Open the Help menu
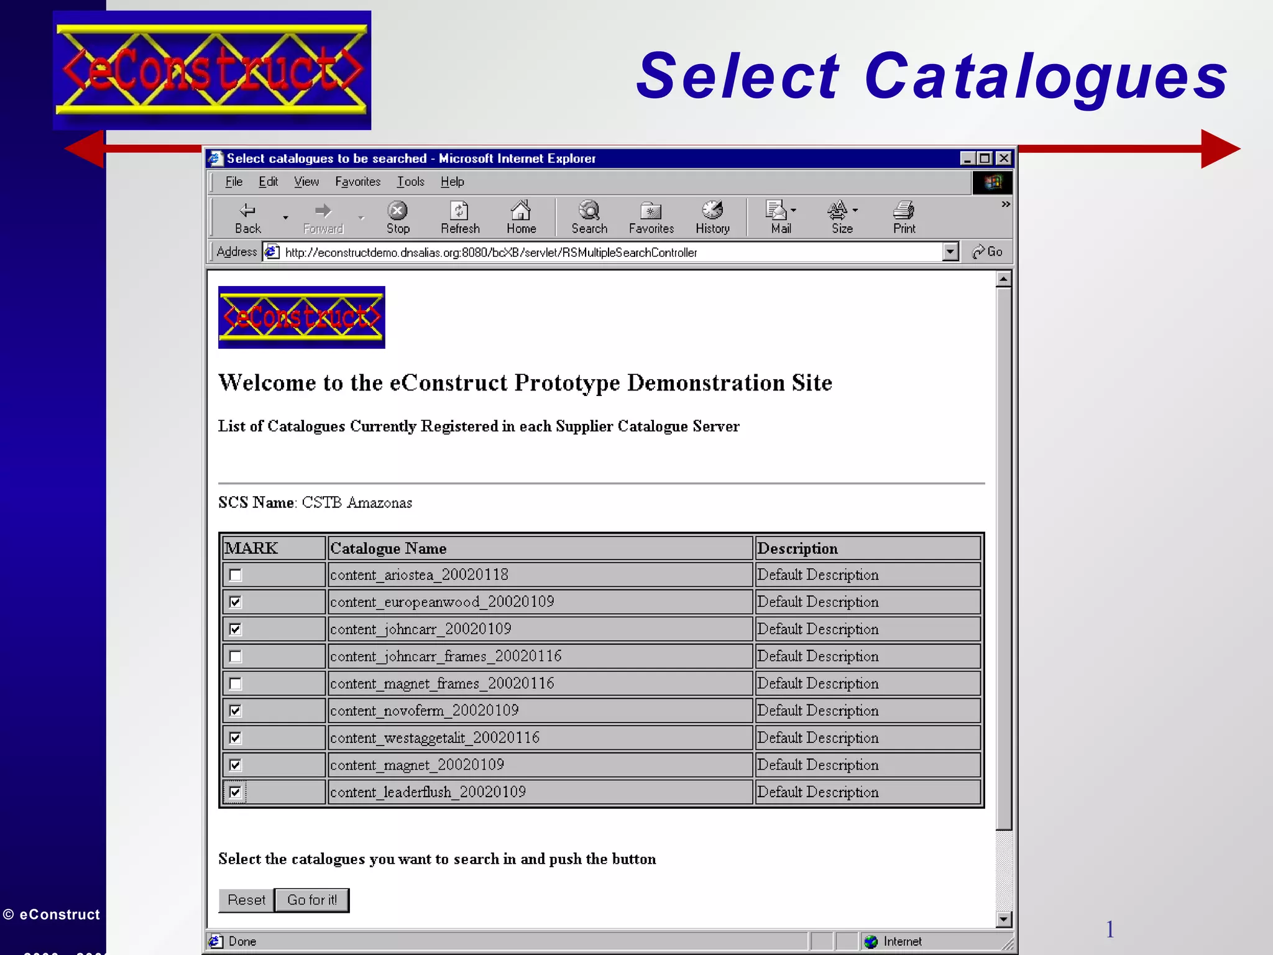1273x955 pixels. [452, 182]
